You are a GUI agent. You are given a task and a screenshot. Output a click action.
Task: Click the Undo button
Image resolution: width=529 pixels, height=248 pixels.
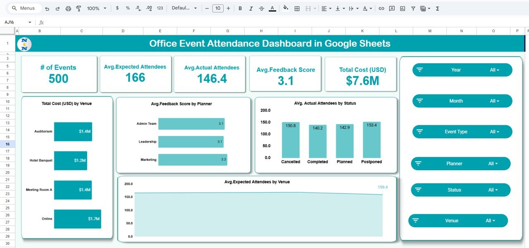[x=47, y=8]
